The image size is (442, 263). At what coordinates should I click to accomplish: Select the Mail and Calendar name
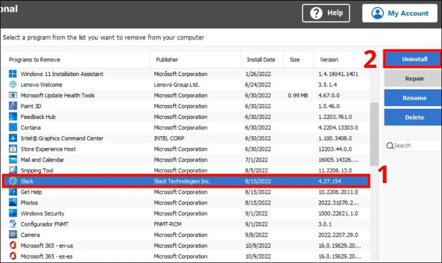pos(42,159)
